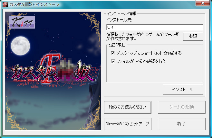
Task: Click the インストール情報 group label
Action: click(x=122, y=13)
